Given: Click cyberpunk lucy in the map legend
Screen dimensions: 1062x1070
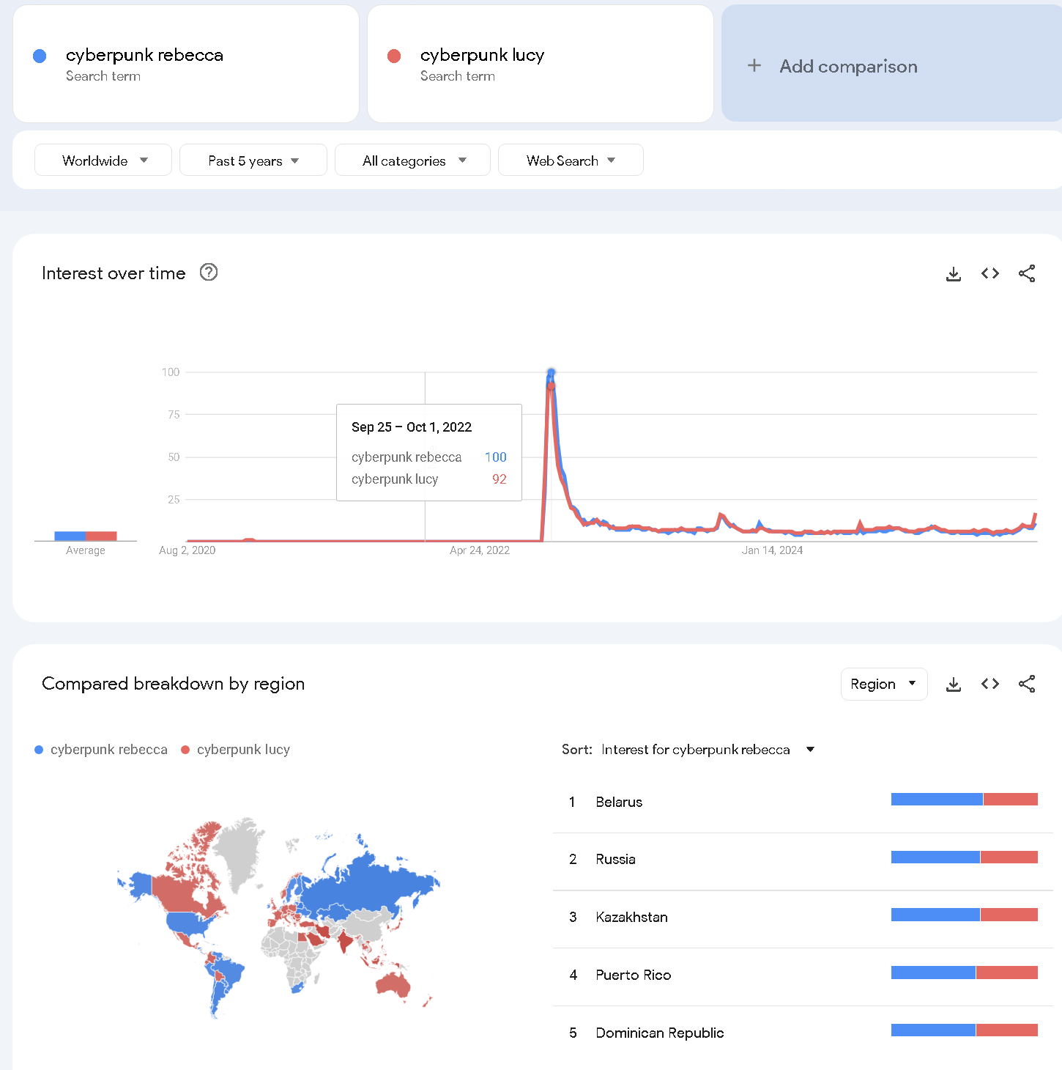Looking at the screenshot, I should point(236,749).
